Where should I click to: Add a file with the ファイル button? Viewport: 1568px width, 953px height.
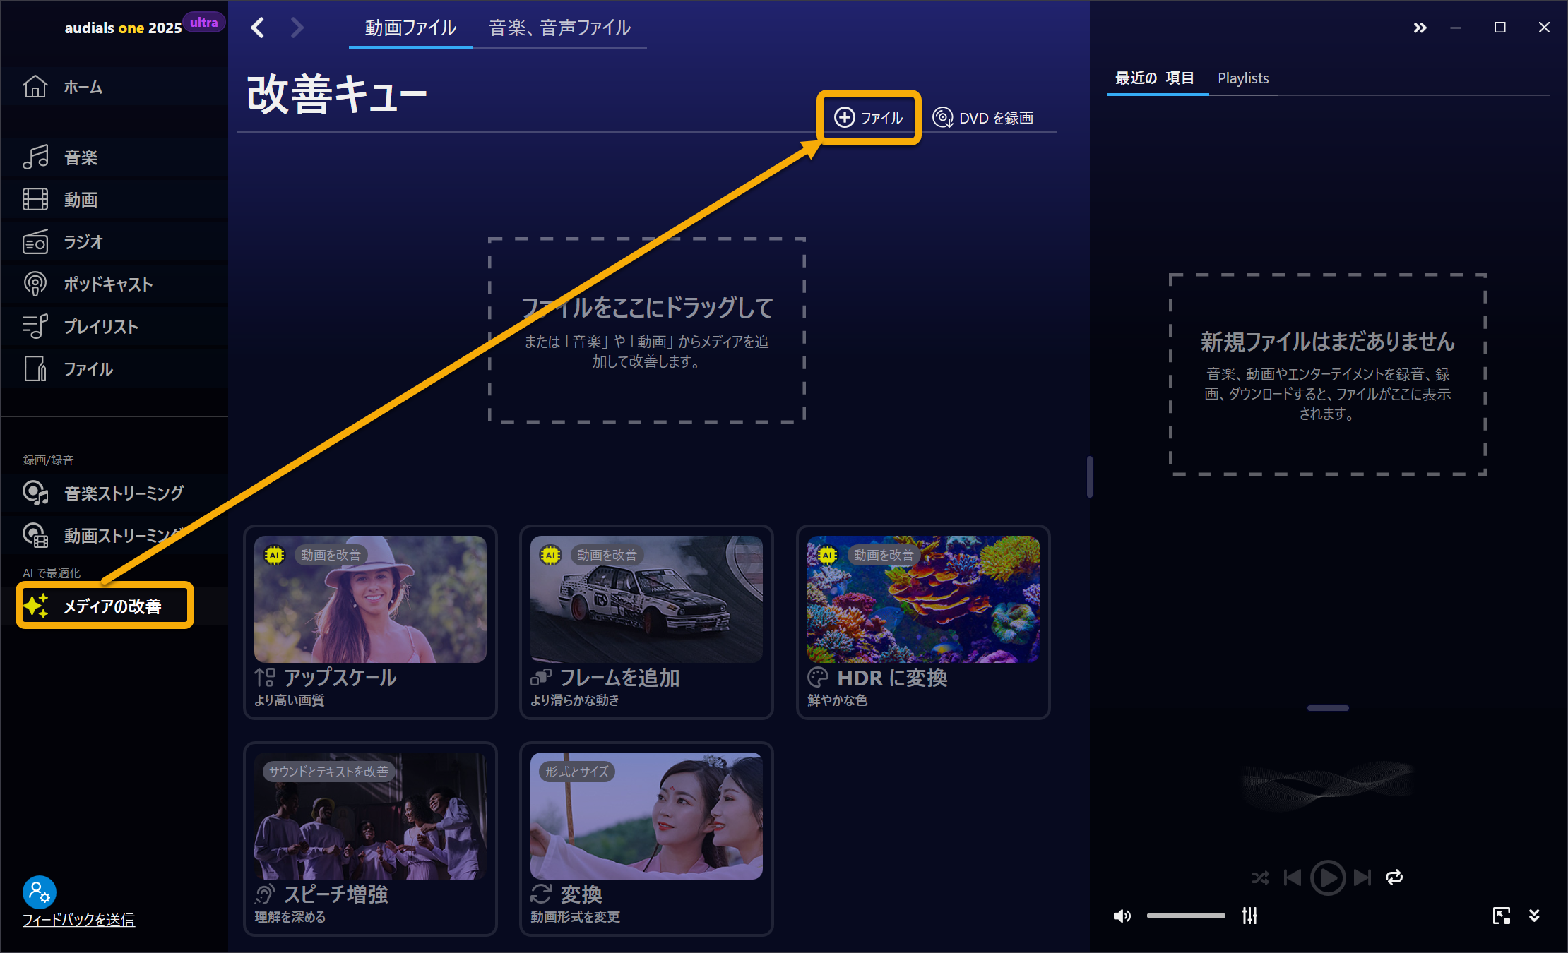coord(869,118)
